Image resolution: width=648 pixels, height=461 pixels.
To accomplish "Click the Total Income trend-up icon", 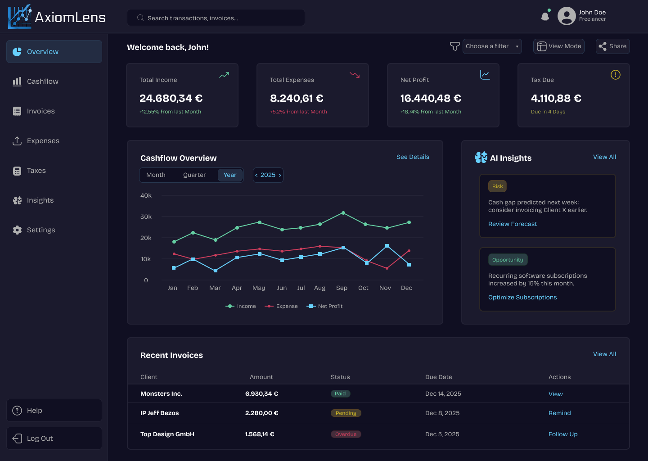I will [224, 75].
